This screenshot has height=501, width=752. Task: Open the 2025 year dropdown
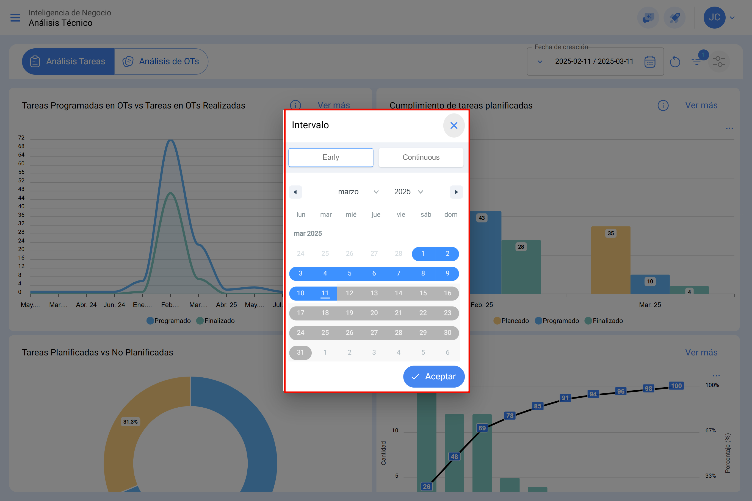click(x=408, y=192)
